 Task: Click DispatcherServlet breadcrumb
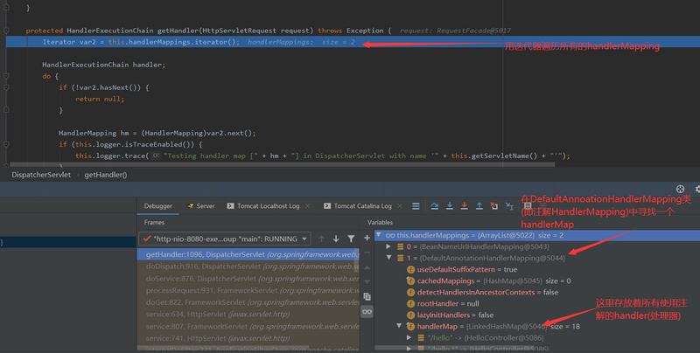(x=41, y=175)
